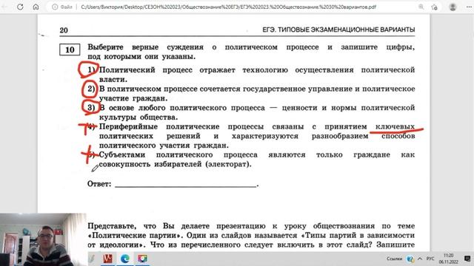Viewport: 474px width, 266px height.
Task: Click the Файл label in address bar
Action: tap(66, 7)
